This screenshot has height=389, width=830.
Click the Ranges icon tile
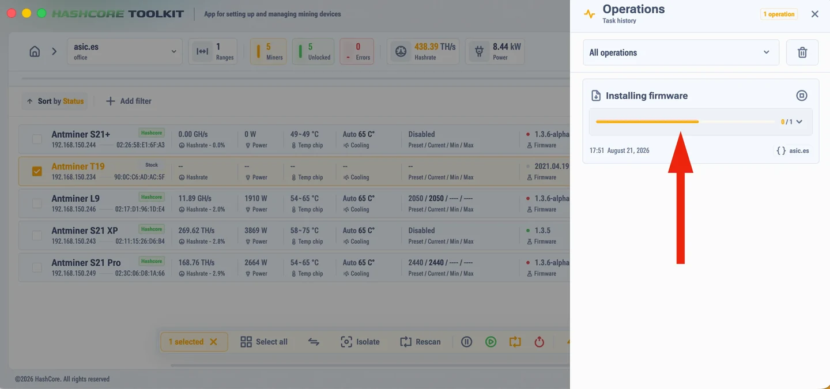pos(202,51)
